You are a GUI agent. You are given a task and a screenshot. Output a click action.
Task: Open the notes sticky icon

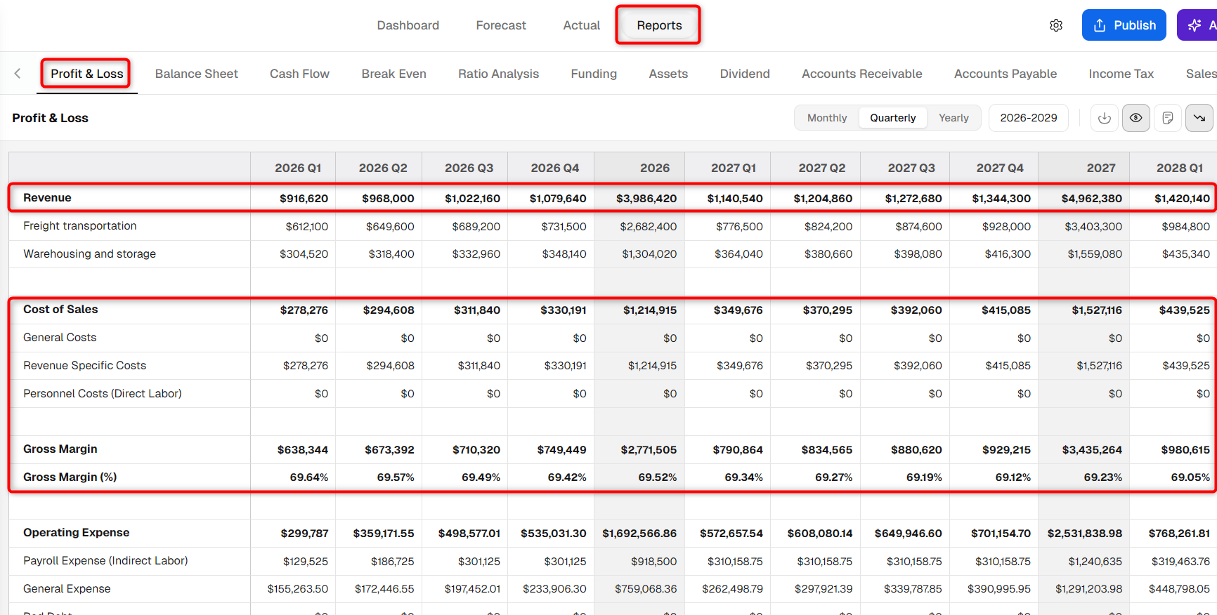pyautogui.click(x=1168, y=118)
